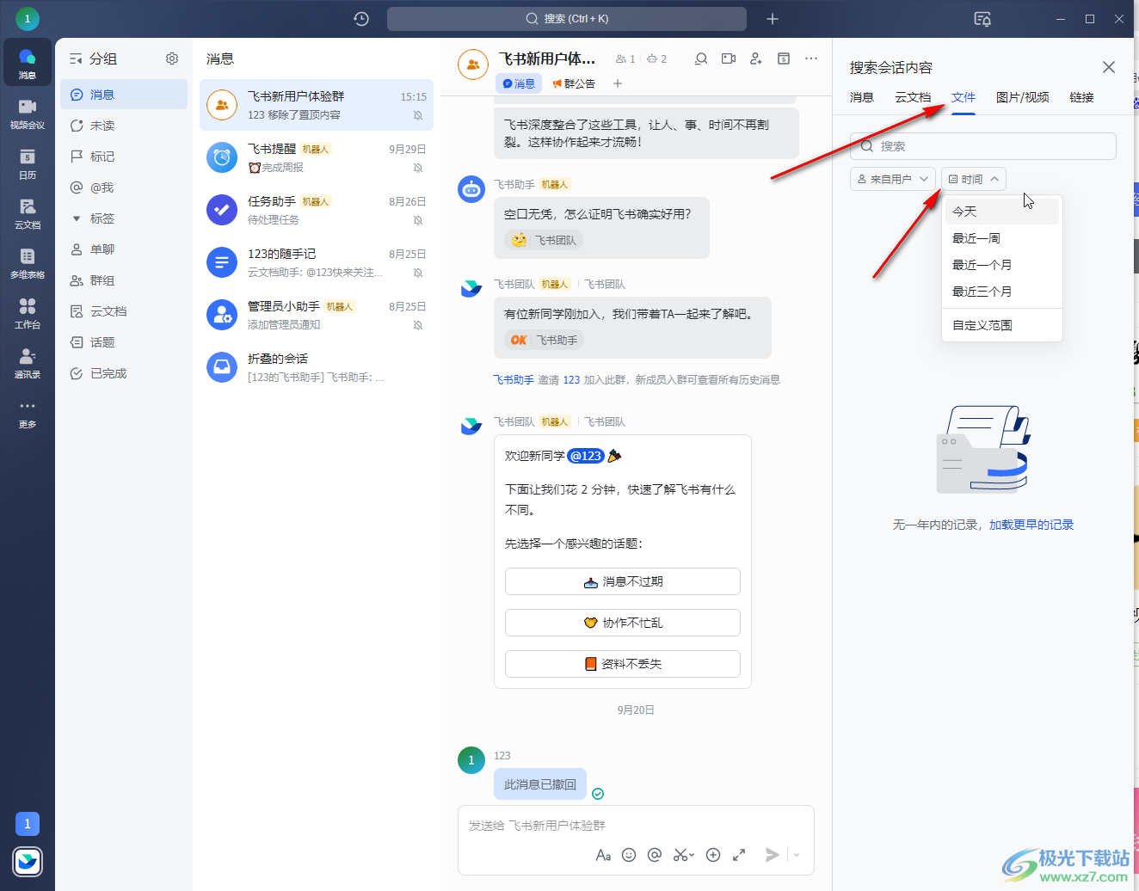Open the 任务助手 conversation
The width and height of the screenshot is (1139, 891).
click(x=317, y=210)
